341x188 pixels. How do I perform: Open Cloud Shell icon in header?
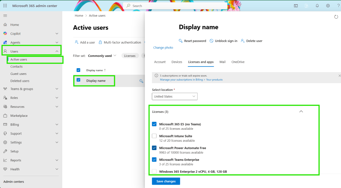point(296,6)
